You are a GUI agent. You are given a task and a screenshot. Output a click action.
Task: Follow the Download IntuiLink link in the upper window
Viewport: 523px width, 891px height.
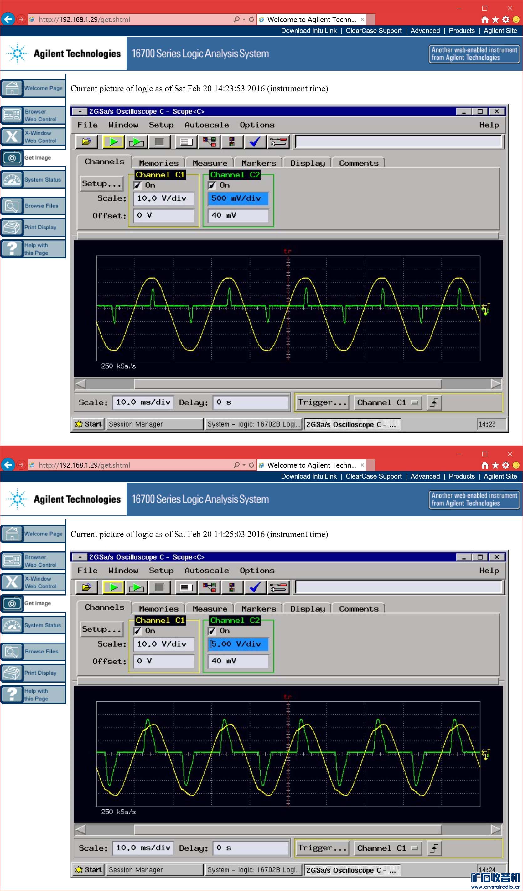click(x=309, y=31)
